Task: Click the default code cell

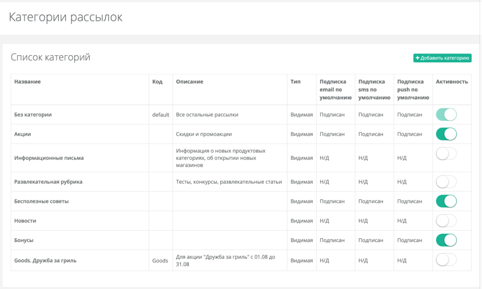Action: click(x=161, y=115)
